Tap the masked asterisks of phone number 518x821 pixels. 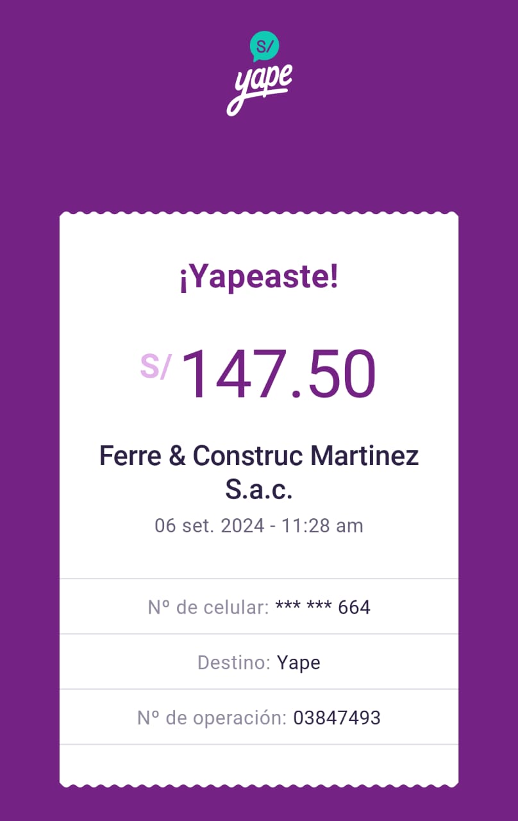click(x=303, y=607)
